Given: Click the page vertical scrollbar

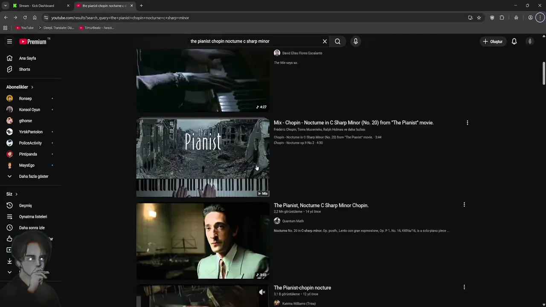Looking at the screenshot, I should [544, 73].
